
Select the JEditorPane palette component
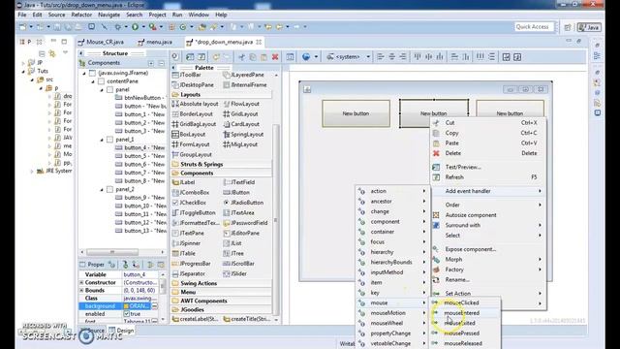pyautogui.click(x=241, y=233)
